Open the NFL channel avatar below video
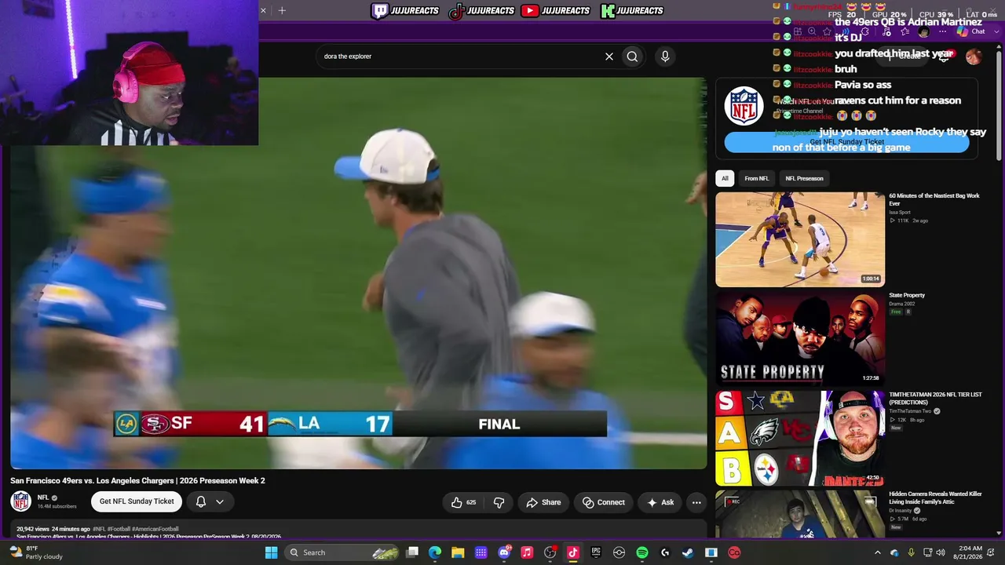This screenshot has height=565, width=1005. 21,501
